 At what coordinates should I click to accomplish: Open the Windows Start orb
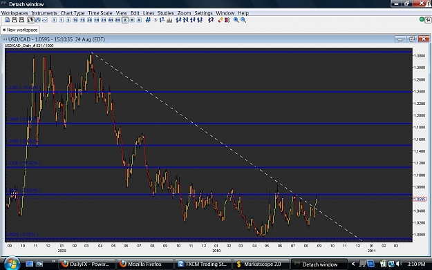pyautogui.click(x=12, y=264)
